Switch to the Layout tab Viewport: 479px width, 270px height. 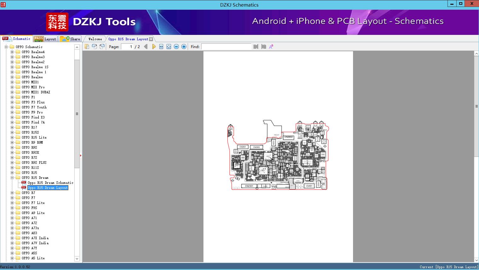click(45, 39)
